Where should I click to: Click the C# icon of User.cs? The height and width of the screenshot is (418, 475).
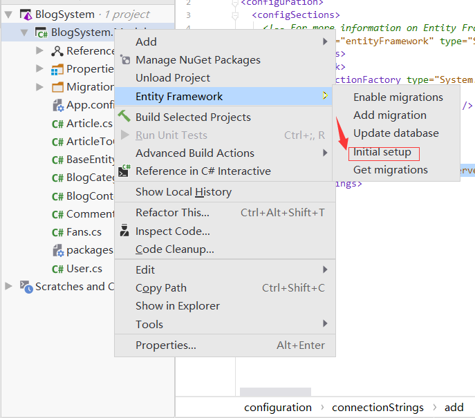coord(57,269)
